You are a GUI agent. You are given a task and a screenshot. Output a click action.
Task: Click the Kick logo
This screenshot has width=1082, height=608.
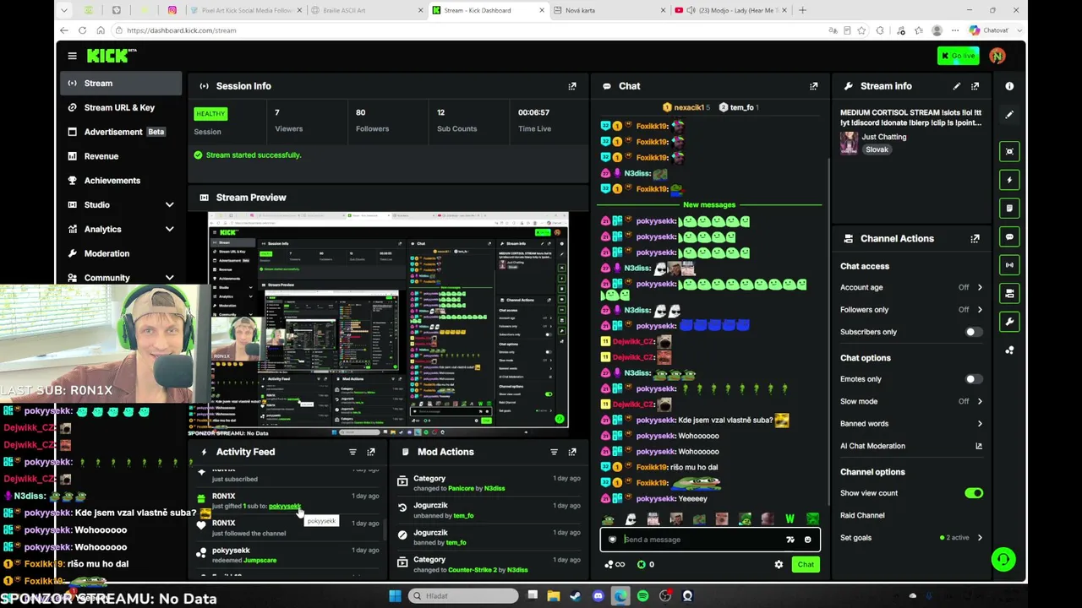111,56
